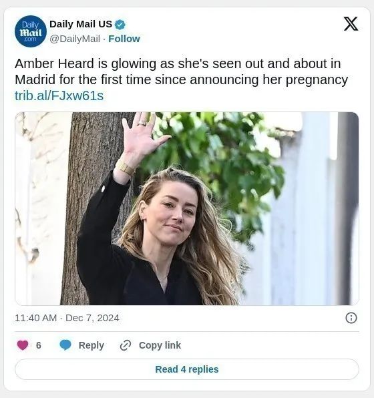Open the waving woman photo

[187, 208]
